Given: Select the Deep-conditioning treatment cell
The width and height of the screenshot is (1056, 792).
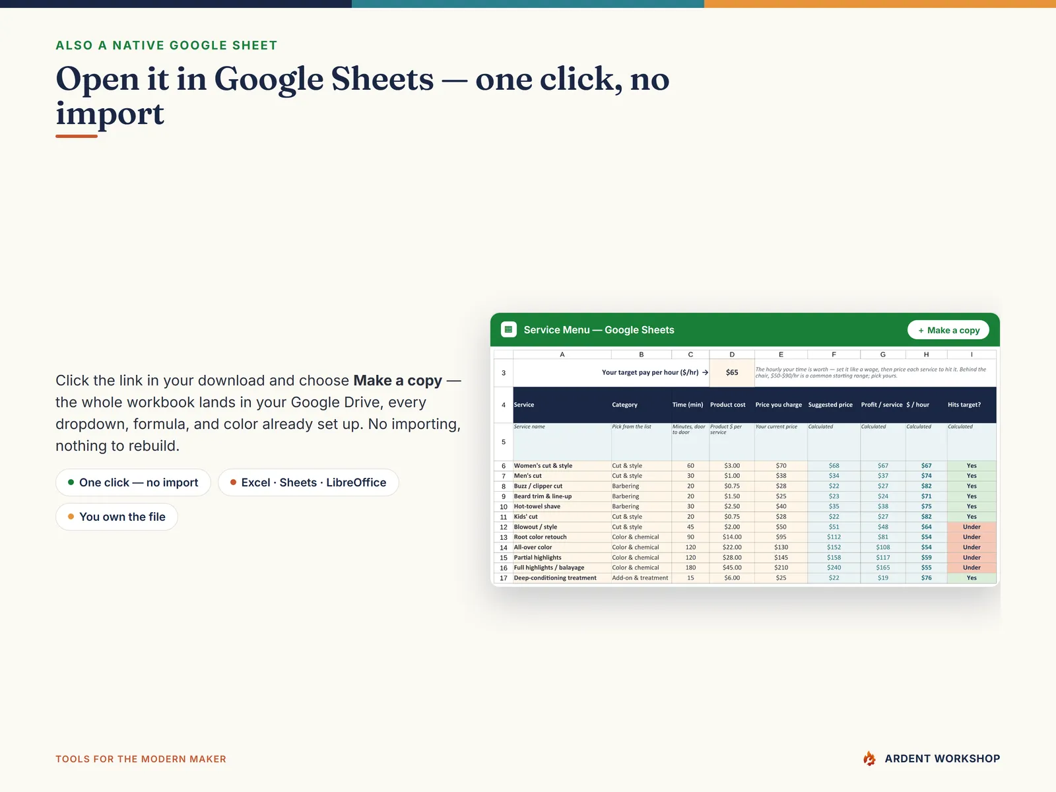Looking at the screenshot, I should (x=562, y=578).
